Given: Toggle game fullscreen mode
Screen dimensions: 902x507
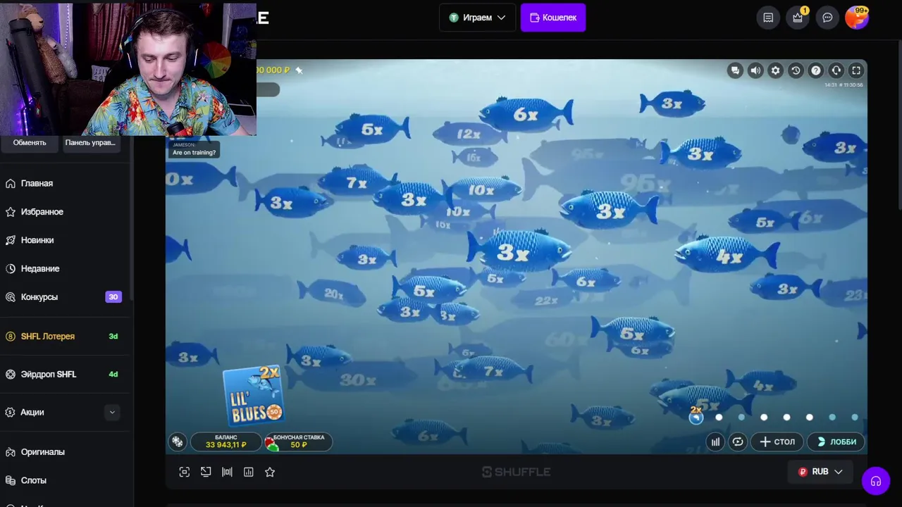Looking at the screenshot, I should tap(856, 70).
